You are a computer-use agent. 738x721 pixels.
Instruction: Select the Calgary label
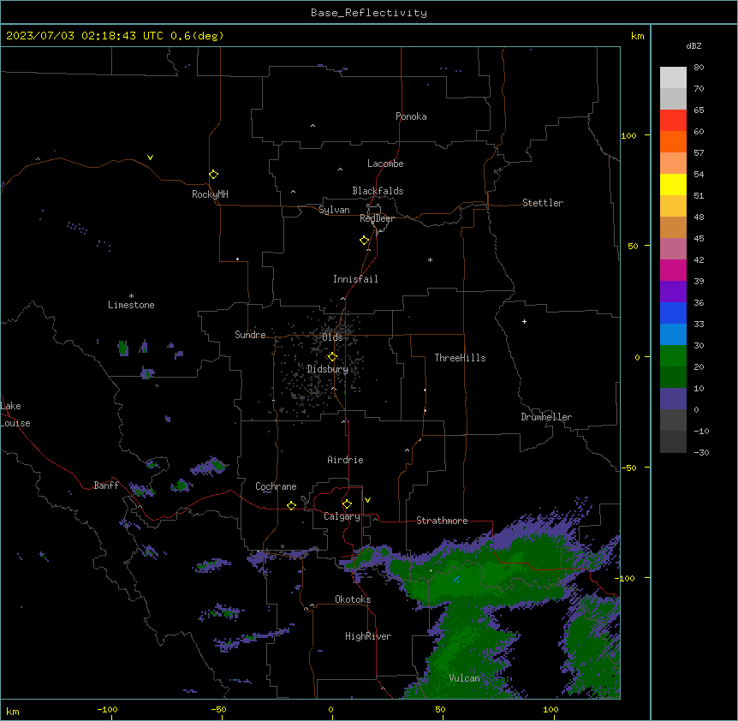342,516
